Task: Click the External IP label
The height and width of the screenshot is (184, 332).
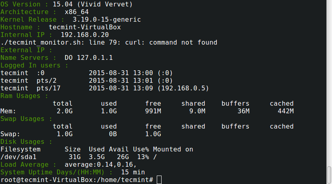Action: pos(26,50)
